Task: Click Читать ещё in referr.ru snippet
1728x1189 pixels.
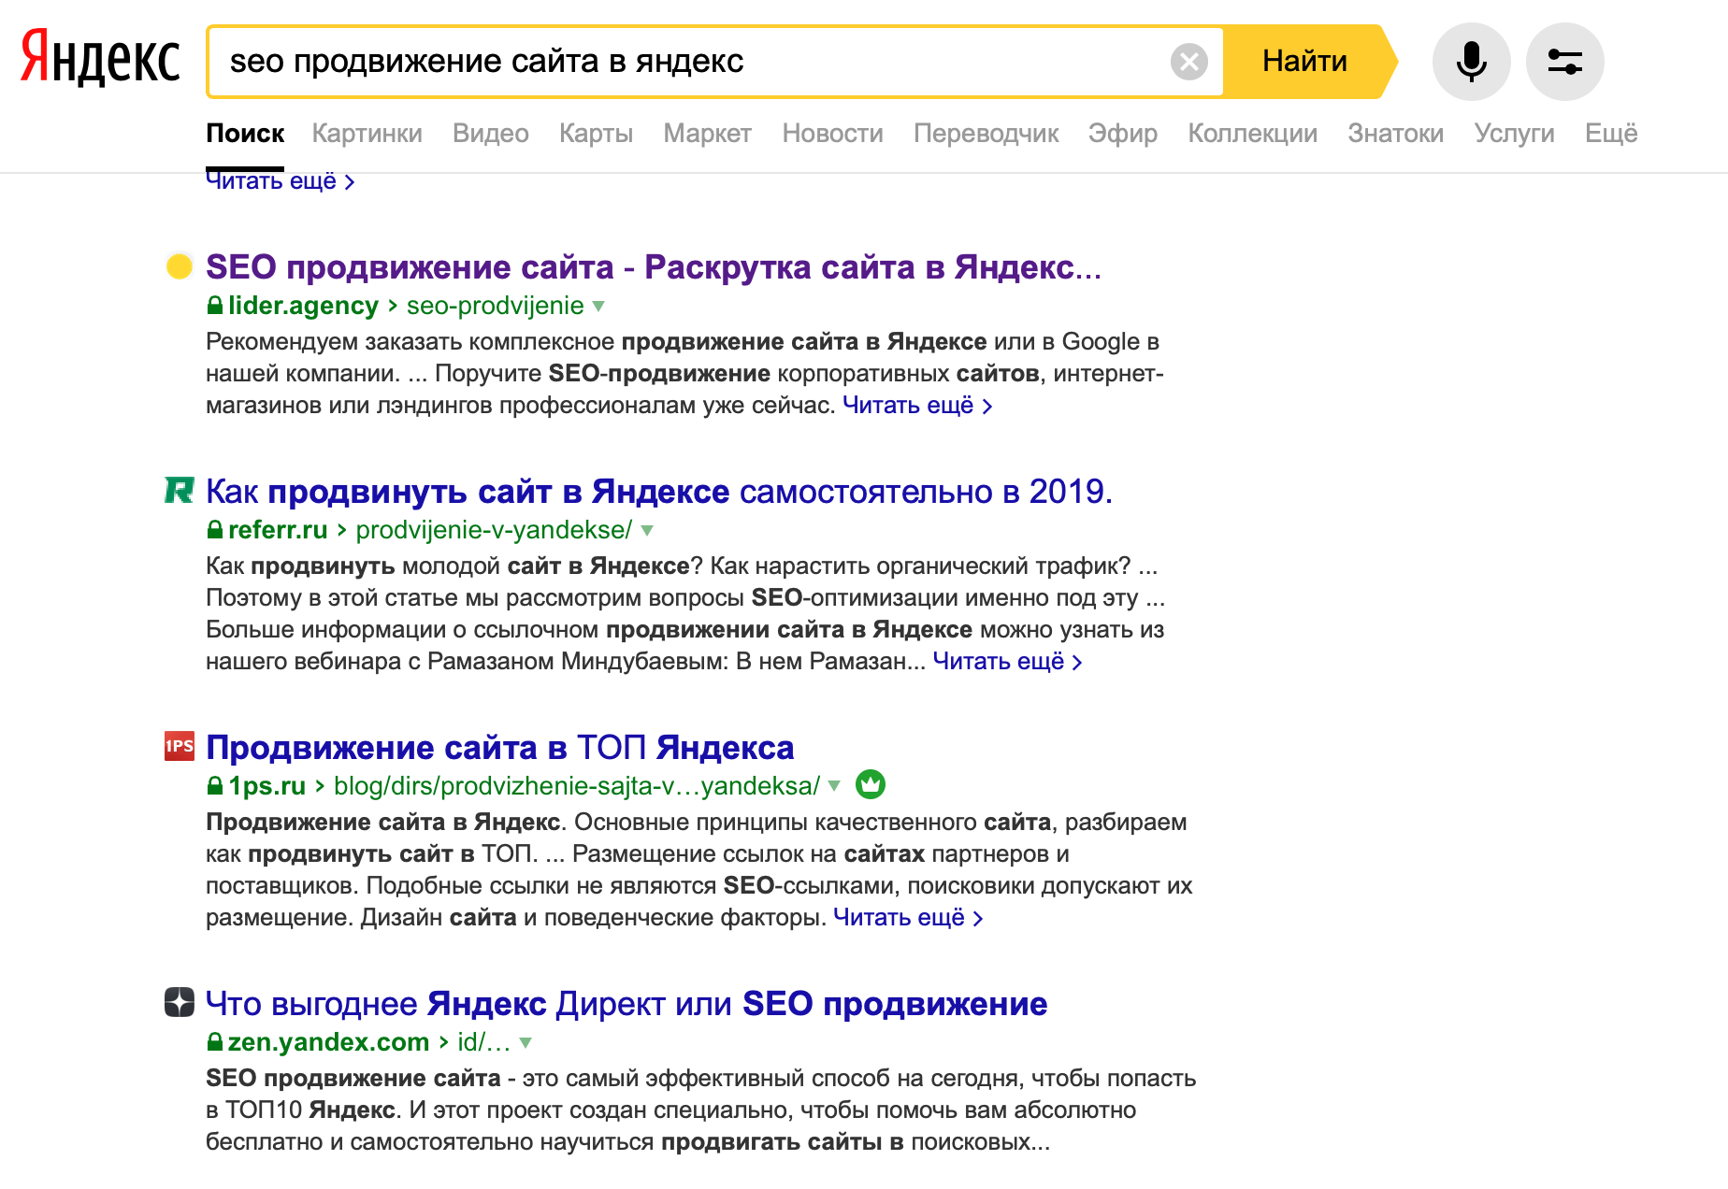Action: (x=1007, y=661)
